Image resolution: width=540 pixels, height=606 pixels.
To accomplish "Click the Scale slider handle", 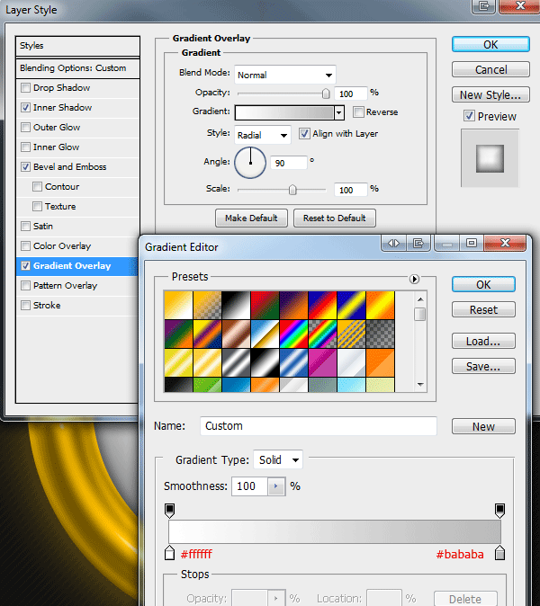I will pyautogui.click(x=292, y=190).
